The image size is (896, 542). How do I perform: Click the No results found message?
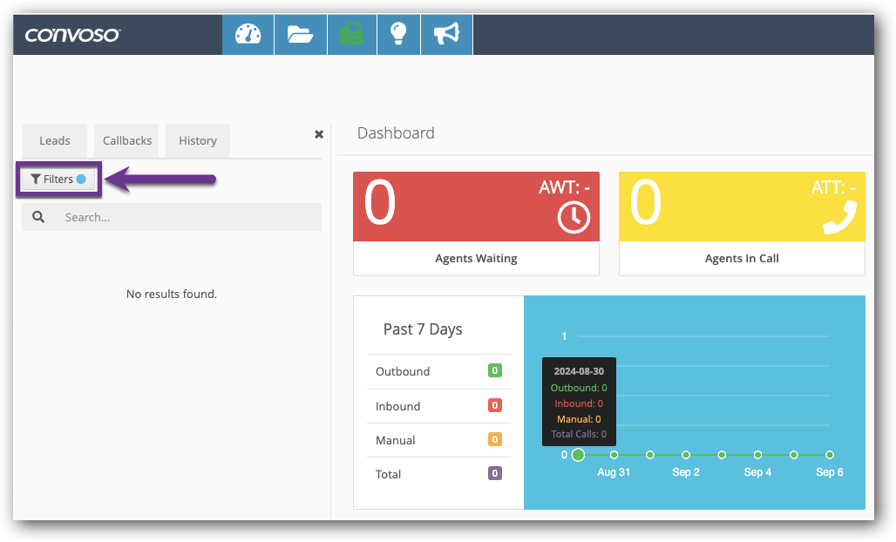point(172,295)
